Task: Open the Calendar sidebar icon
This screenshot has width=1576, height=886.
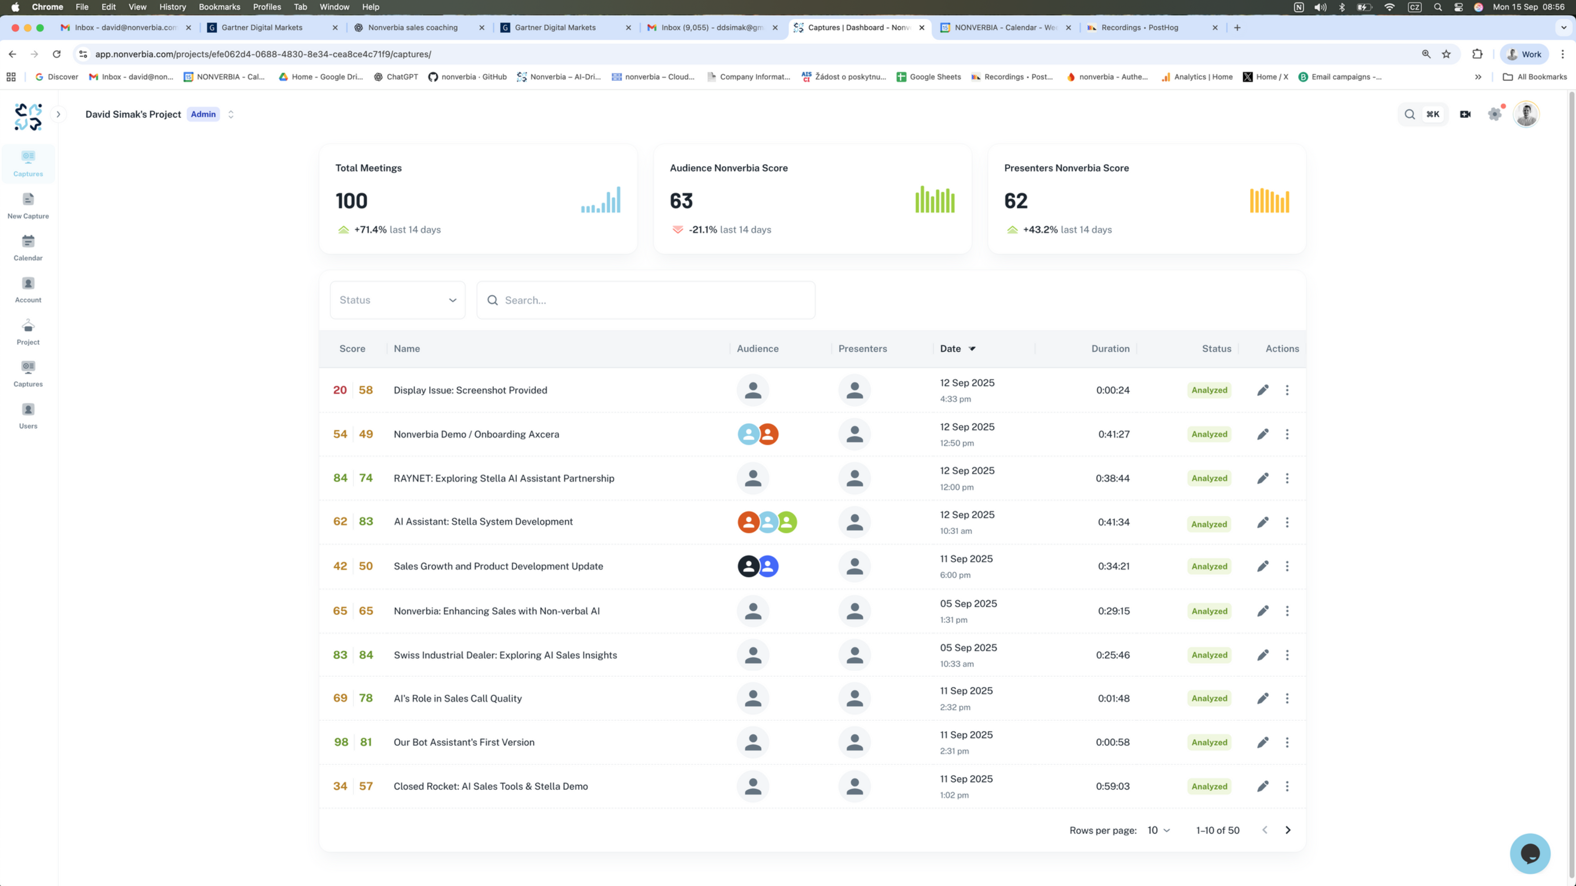Action: [28, 247]
